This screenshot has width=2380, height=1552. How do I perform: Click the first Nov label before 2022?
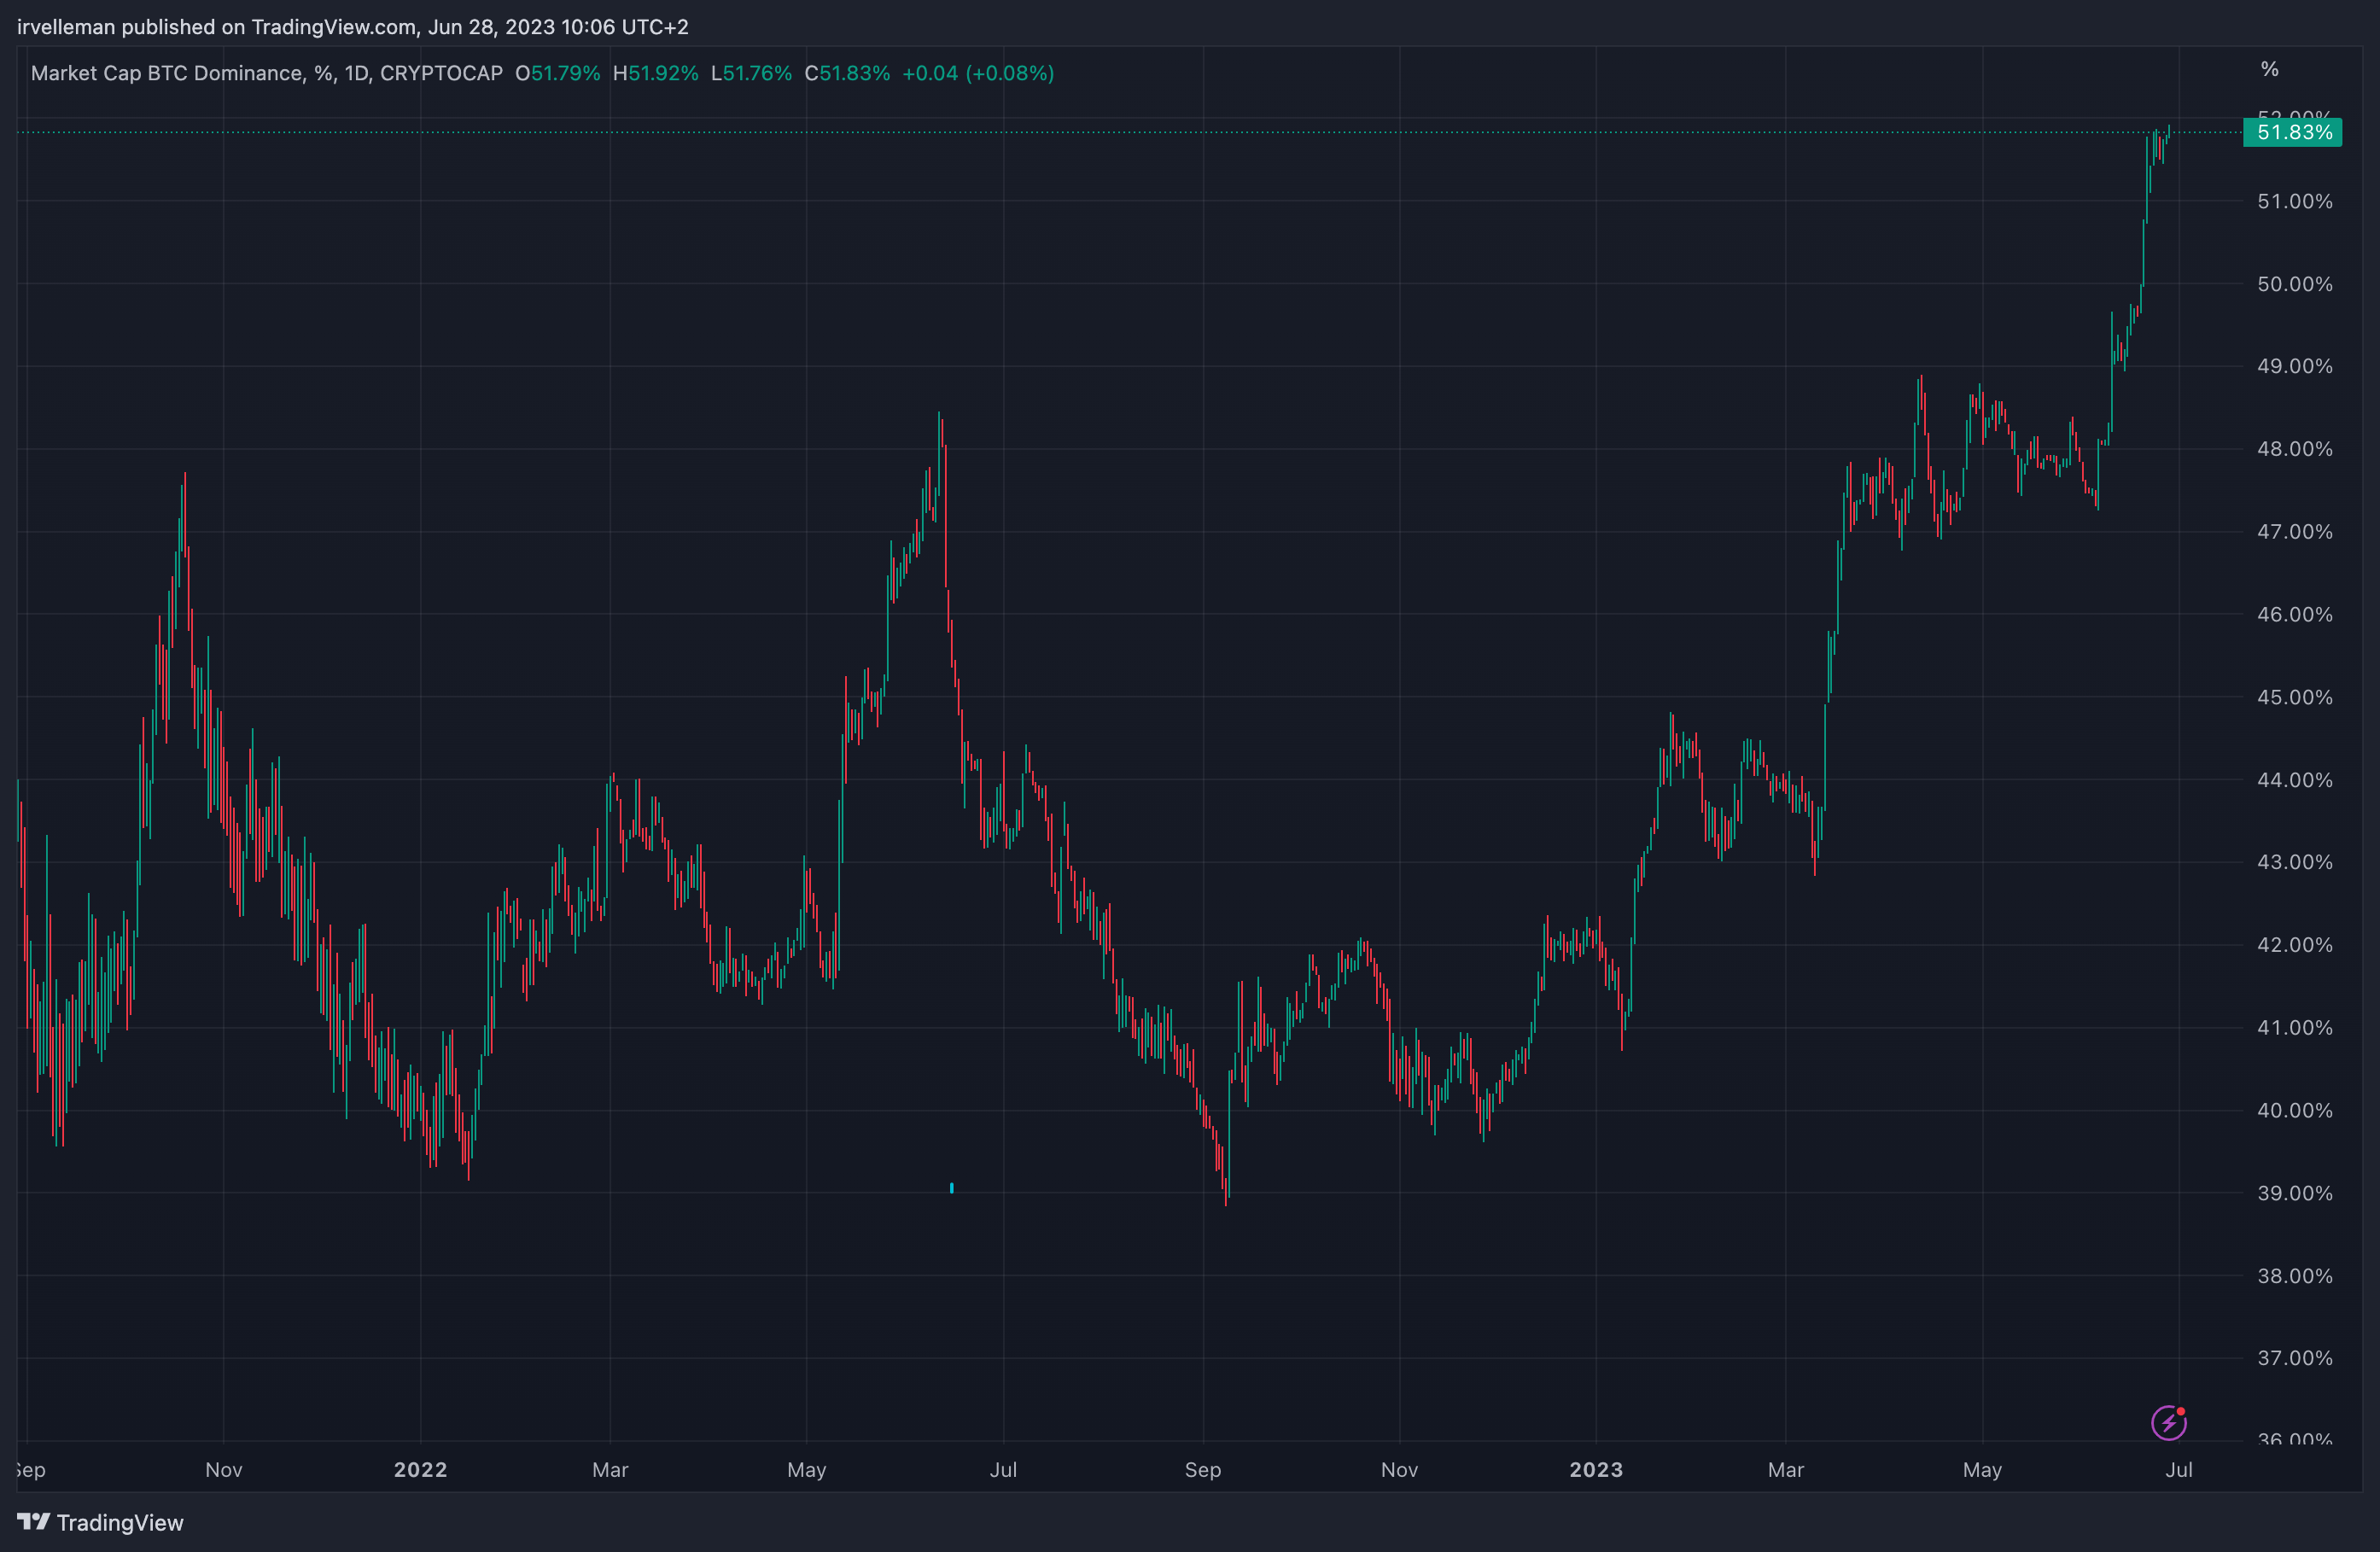click(224, 1469)
